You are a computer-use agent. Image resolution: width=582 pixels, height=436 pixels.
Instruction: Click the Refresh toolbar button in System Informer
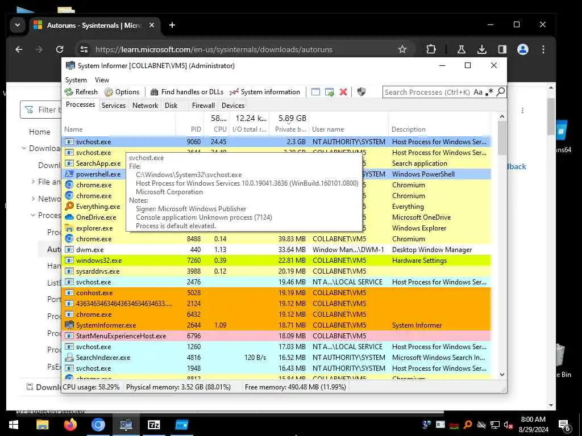pyautogui.click(x=81, y=92)
